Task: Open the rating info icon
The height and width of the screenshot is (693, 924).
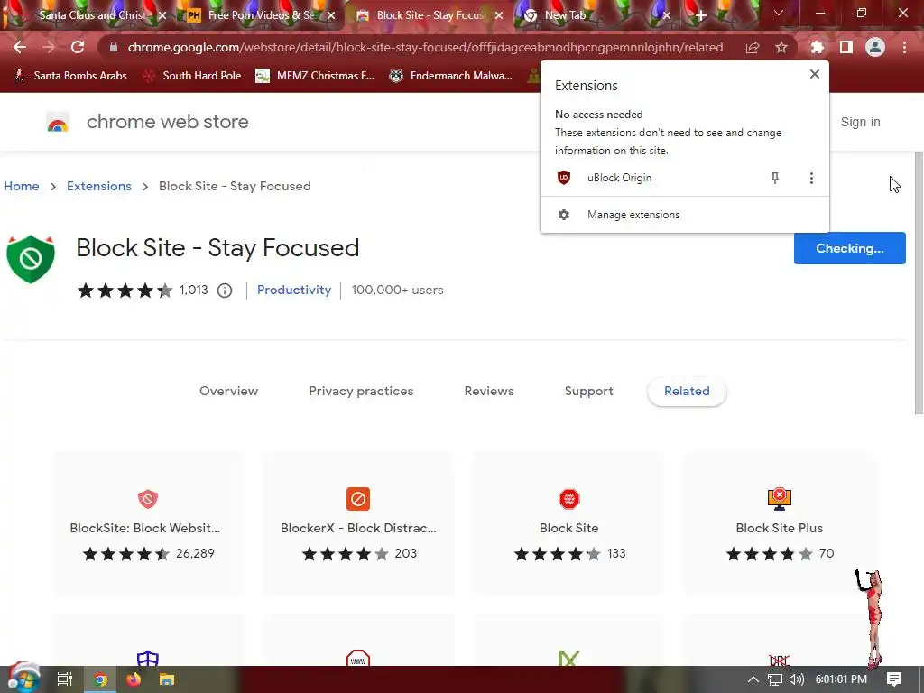Action: coord(225,291)
